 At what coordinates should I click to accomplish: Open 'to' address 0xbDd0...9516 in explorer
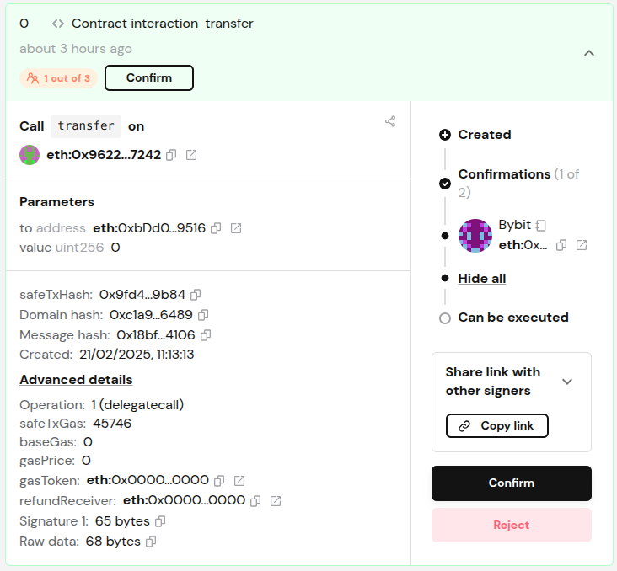236,228
